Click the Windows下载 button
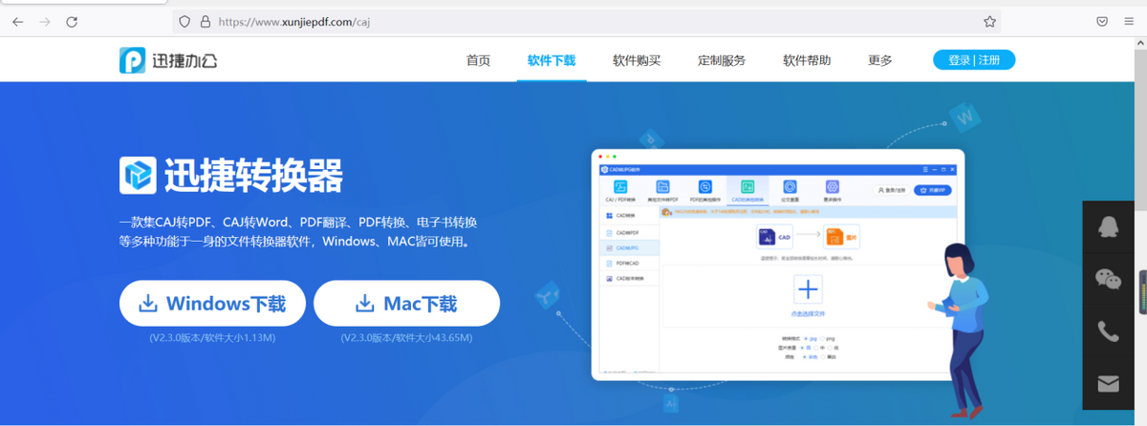Screen dimensions: 1147x426 click(x=212, y=304)
